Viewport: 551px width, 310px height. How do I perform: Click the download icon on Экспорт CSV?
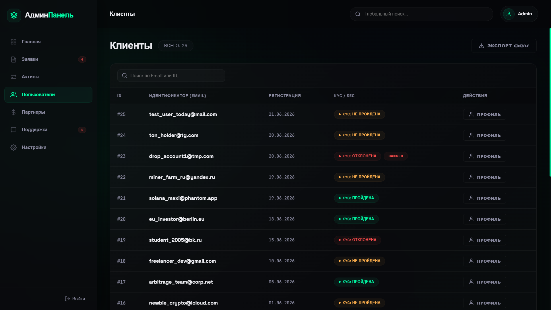click(482, 46)
